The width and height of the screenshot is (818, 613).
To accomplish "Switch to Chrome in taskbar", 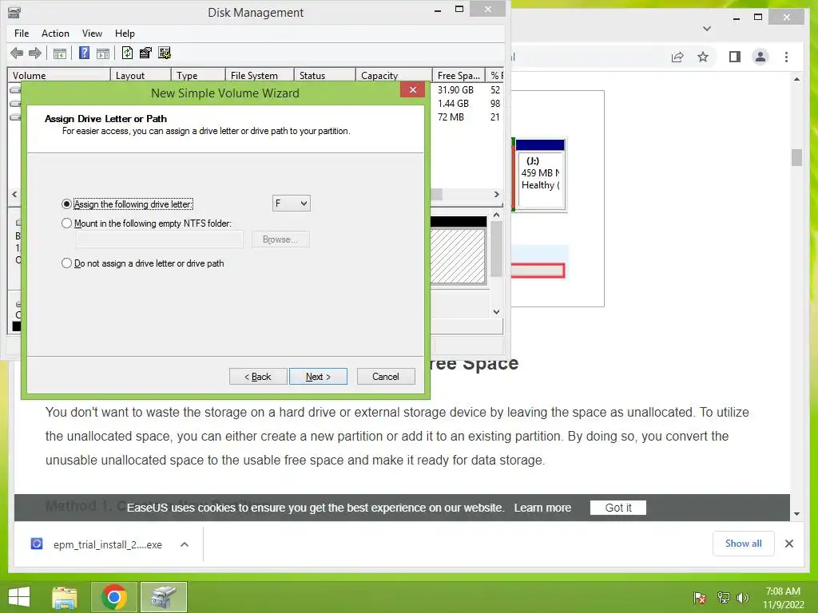I will click(x=113, y=597).
